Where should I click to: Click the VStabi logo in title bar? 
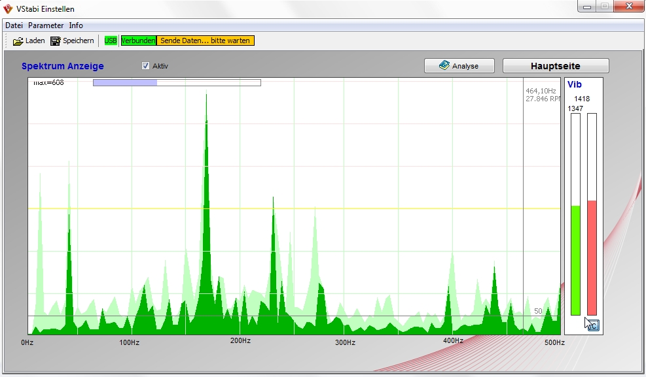click(8, 9)
